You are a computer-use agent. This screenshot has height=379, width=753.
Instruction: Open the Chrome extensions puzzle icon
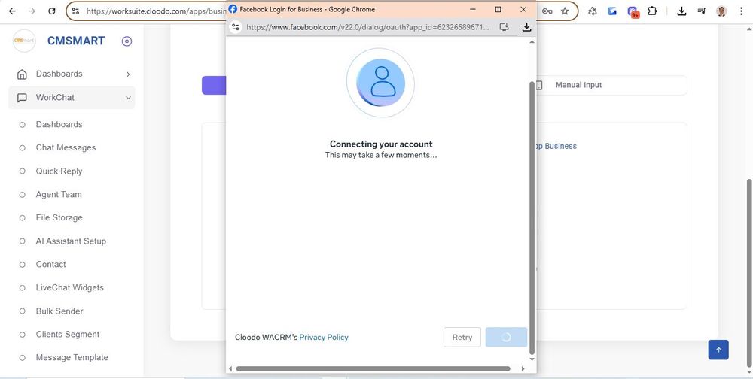tap(652, 11)
